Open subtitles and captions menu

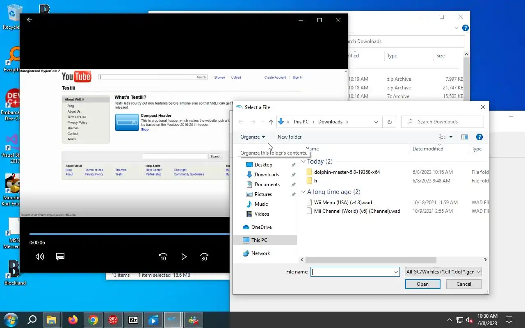point(60,257)
